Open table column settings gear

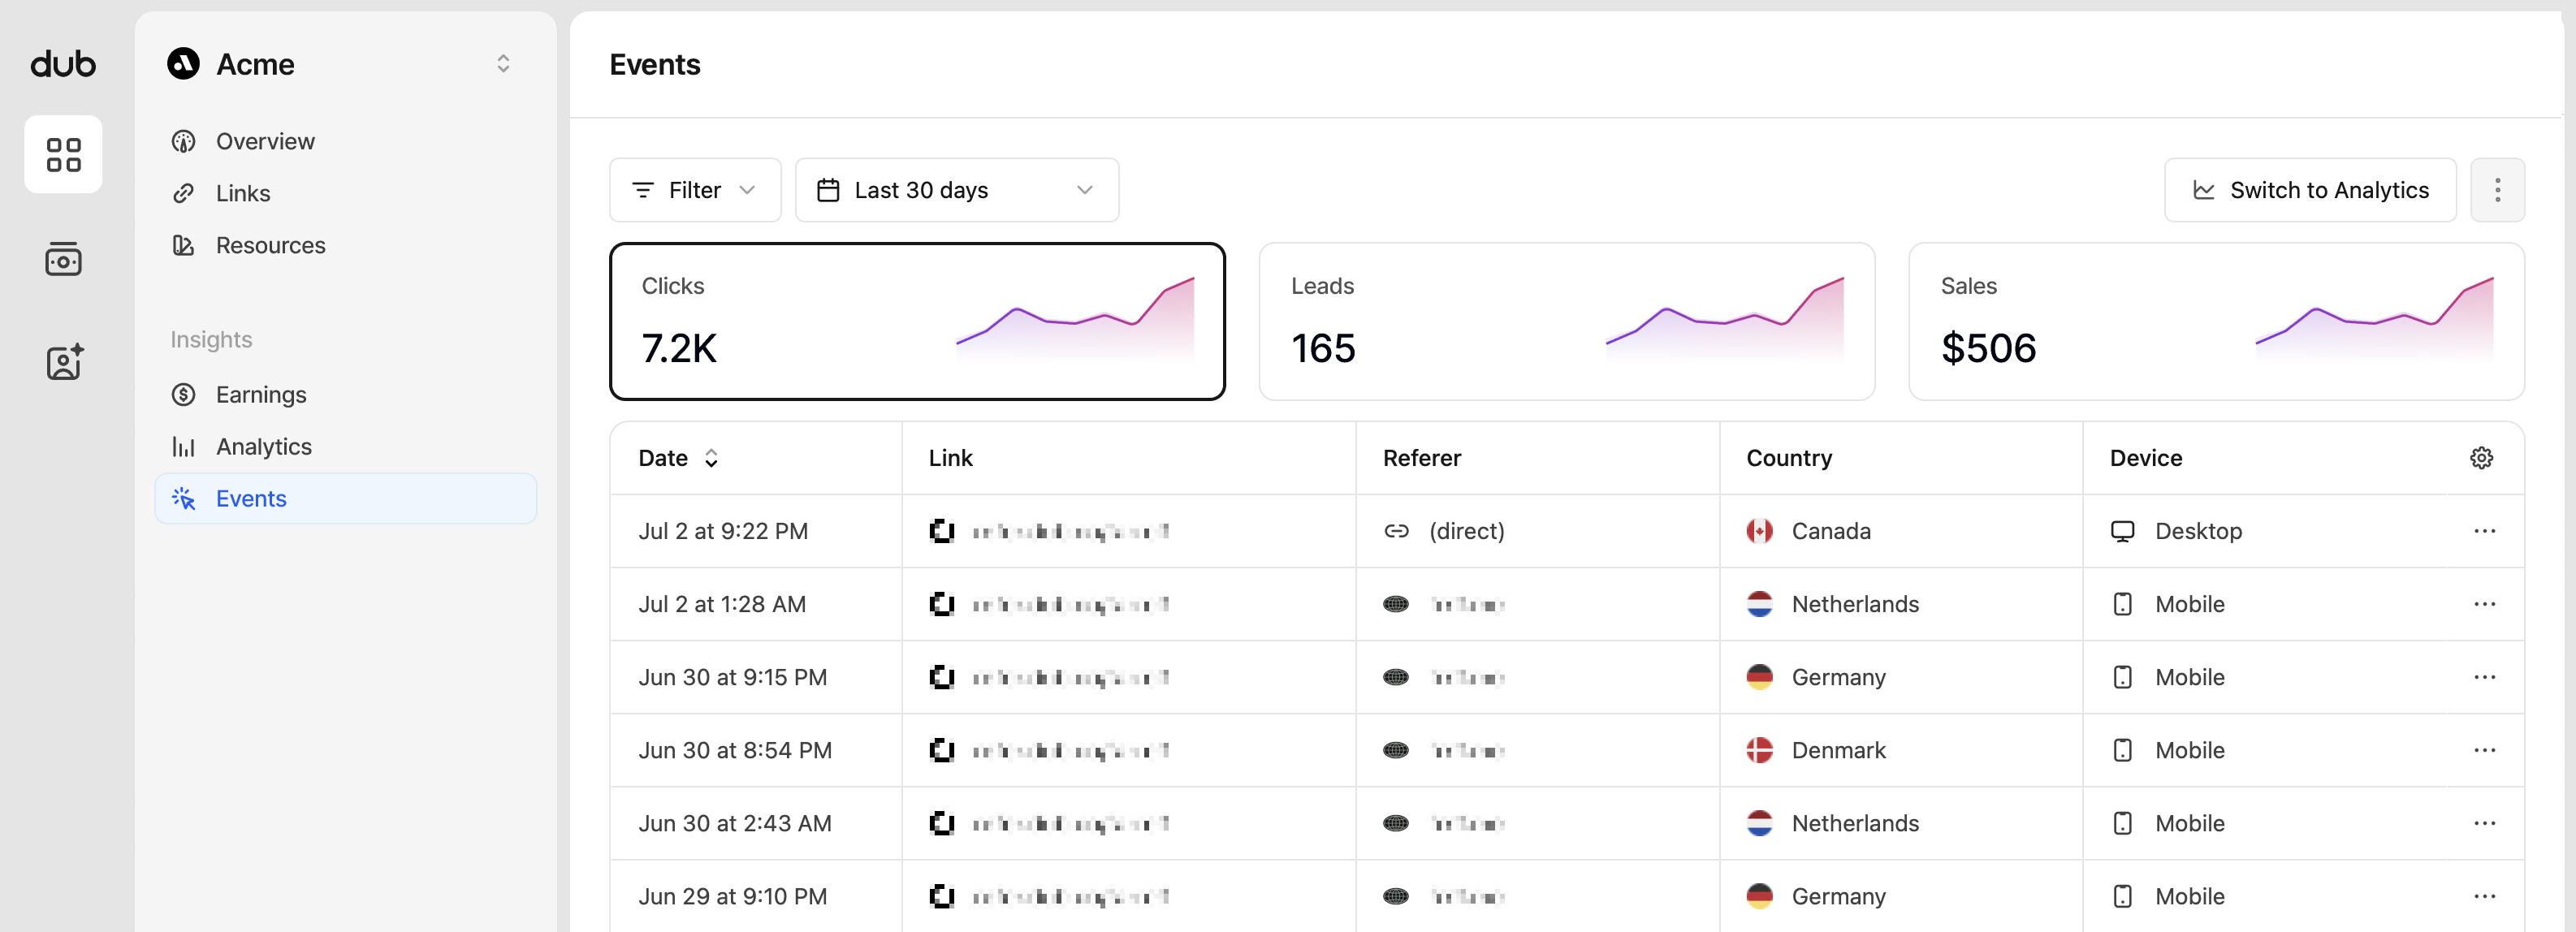coord(2481,458)
